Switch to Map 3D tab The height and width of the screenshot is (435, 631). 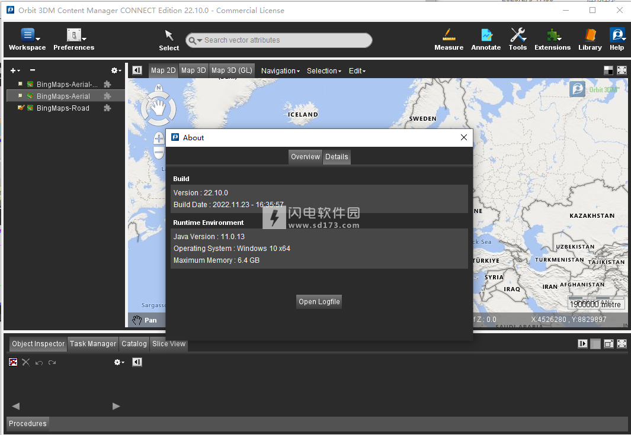click(193, 70)
